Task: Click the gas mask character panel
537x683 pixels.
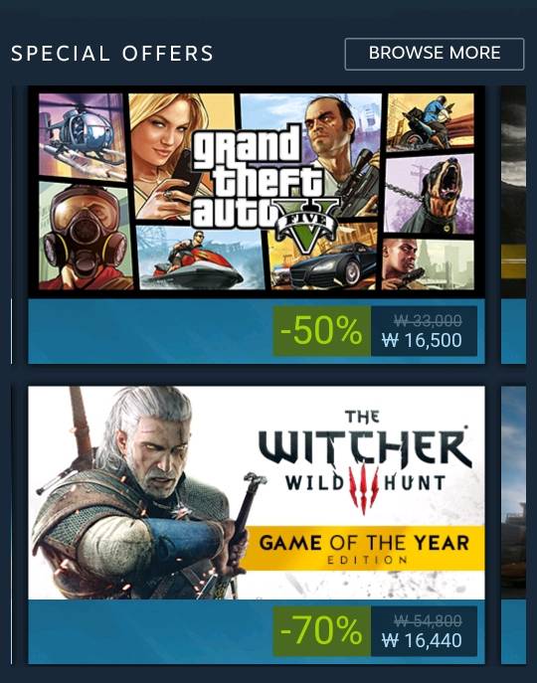Action: (x=86, y=236)
